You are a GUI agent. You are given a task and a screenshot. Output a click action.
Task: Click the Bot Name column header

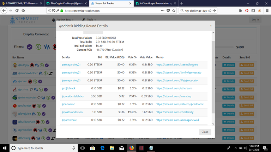point(18,57)
